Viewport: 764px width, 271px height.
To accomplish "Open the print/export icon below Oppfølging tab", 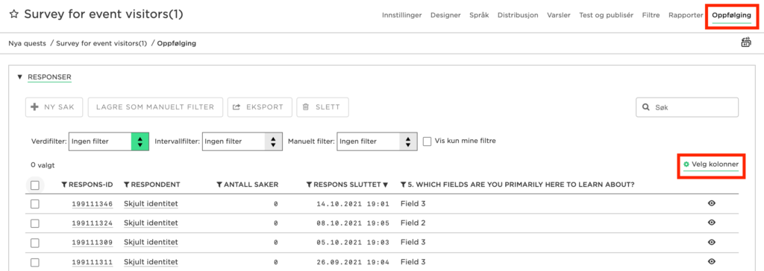I will click(746, 43).
